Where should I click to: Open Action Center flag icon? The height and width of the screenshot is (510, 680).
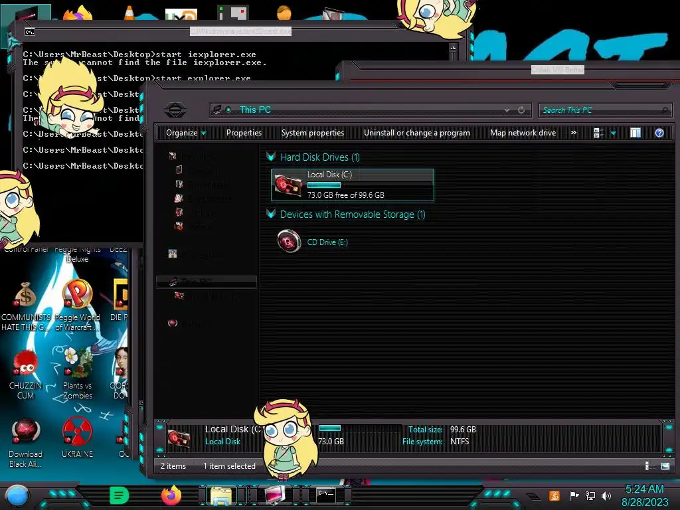(x=573, y=495)
